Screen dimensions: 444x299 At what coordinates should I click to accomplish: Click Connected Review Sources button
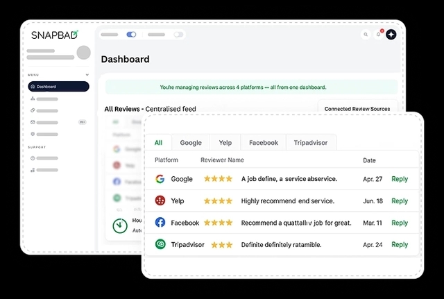(357, 109)
